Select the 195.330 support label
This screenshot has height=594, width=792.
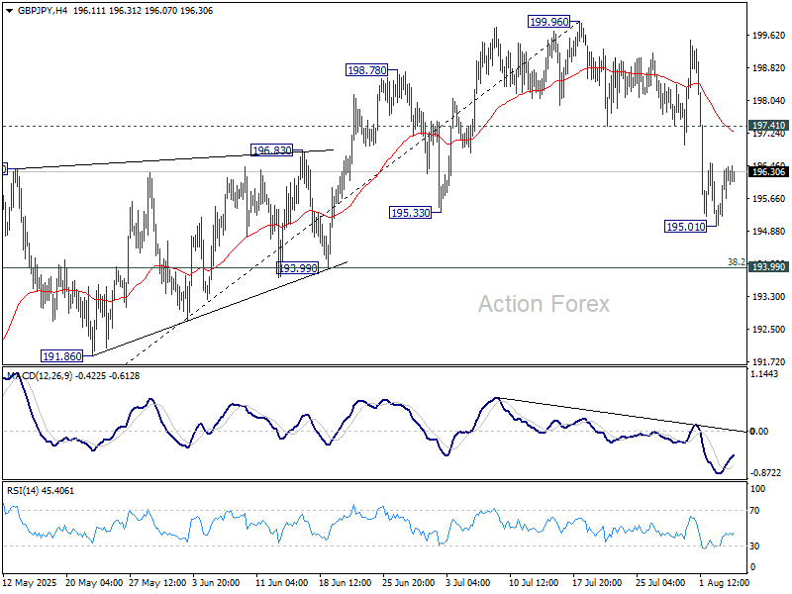pyautogui.click(x=408, y=210)
